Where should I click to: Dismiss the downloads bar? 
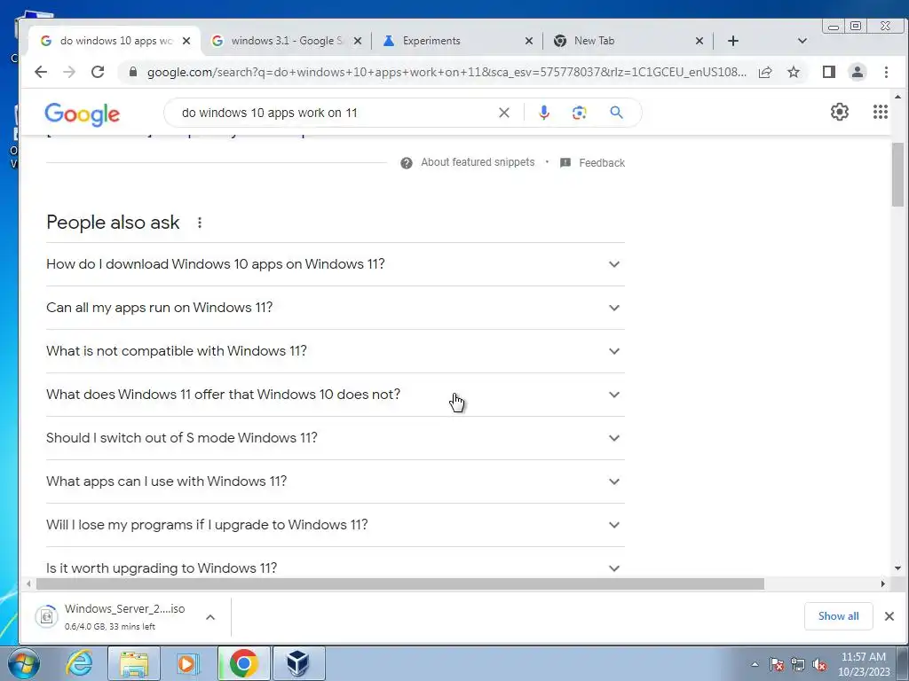coord(889,616)
